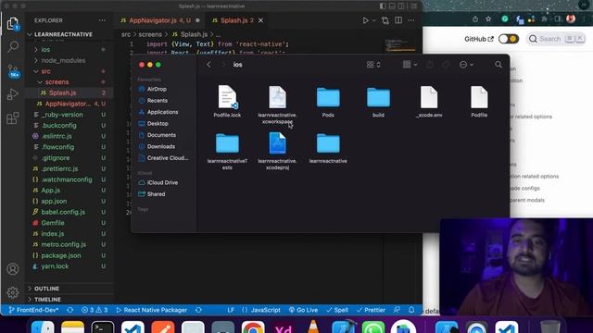
Task: Collapse the LEARNREACTNATIVE root section
Action: [69, 34]
